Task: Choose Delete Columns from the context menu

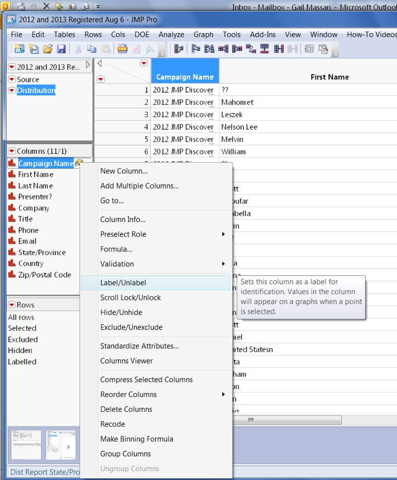Action: coord(156,409)
